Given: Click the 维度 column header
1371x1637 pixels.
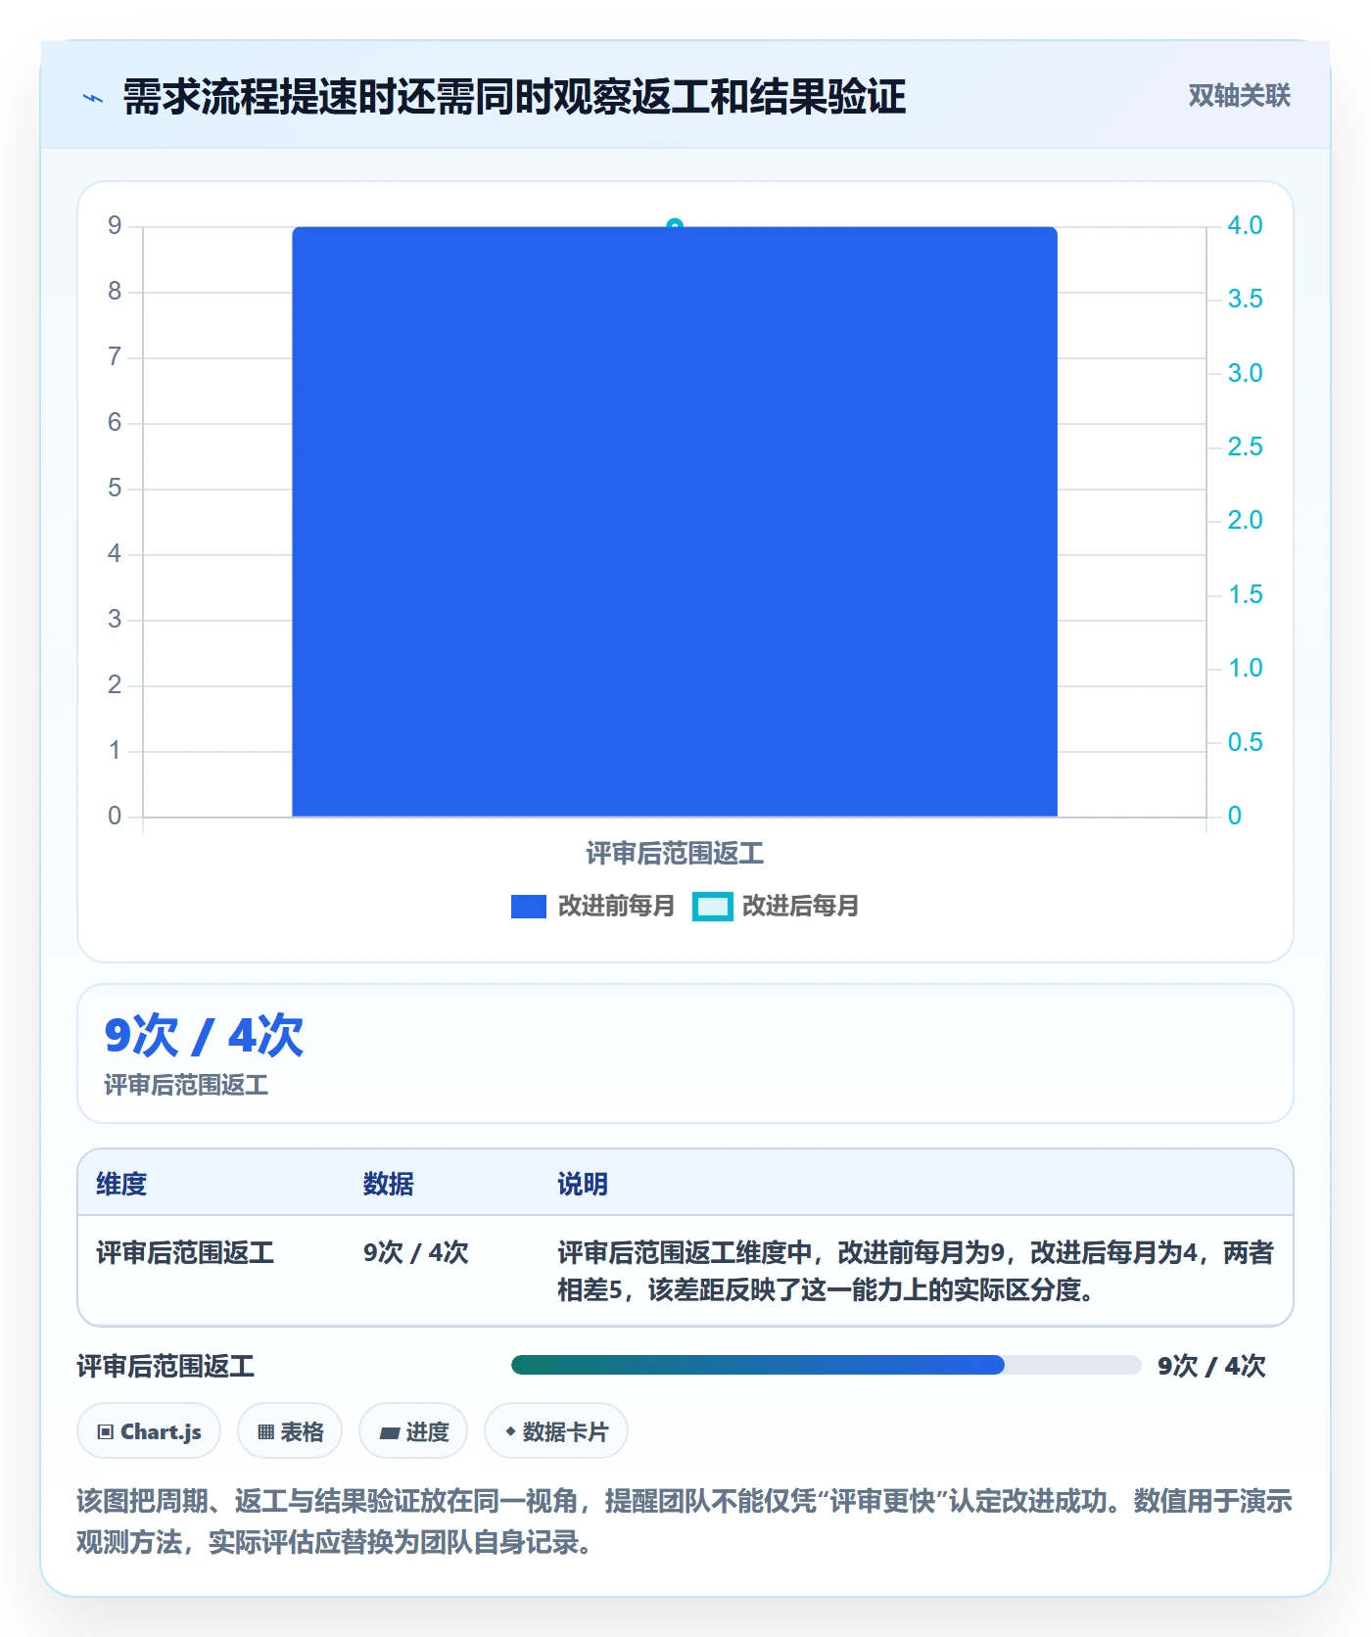Looking at the screenshot, I should tap(121, 1184).
